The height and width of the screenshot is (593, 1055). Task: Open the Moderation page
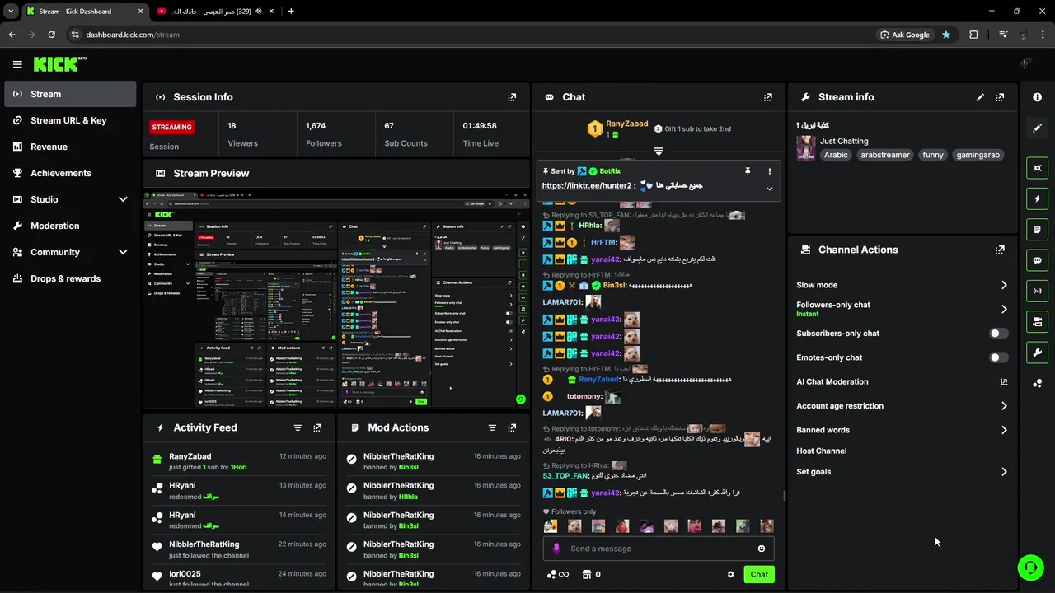point(70,226)
